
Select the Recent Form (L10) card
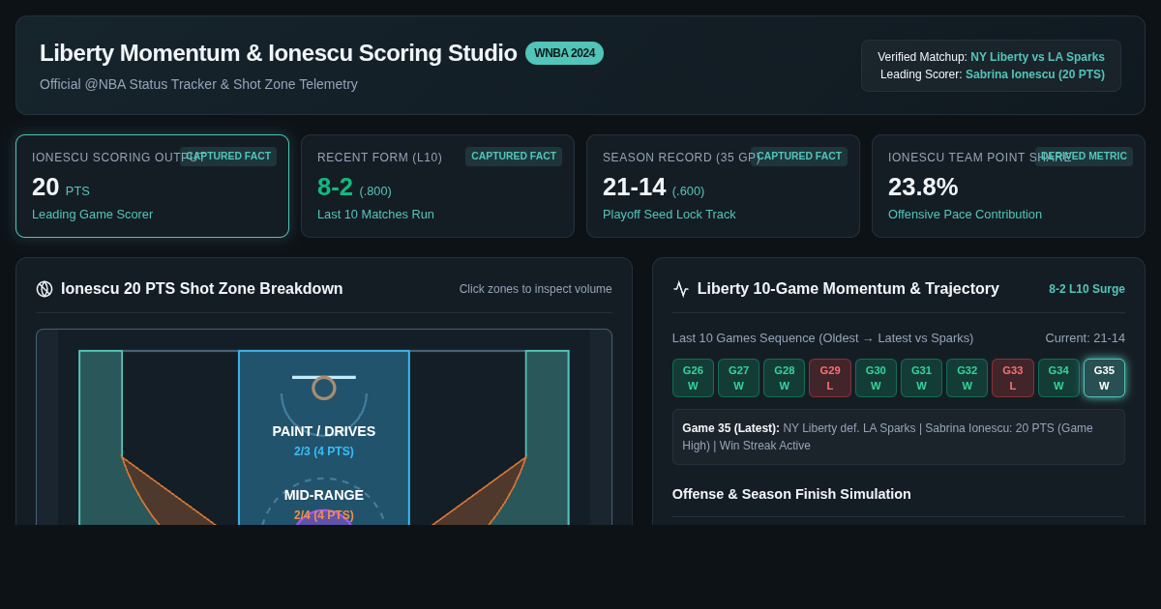(x=437, y=186)
